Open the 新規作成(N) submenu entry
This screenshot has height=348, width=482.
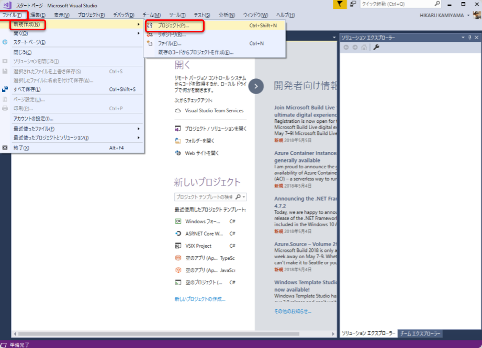(77, 24)
